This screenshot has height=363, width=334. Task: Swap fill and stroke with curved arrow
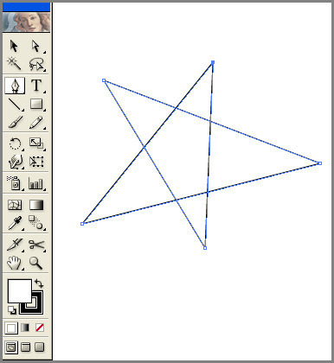click(39, 283)
